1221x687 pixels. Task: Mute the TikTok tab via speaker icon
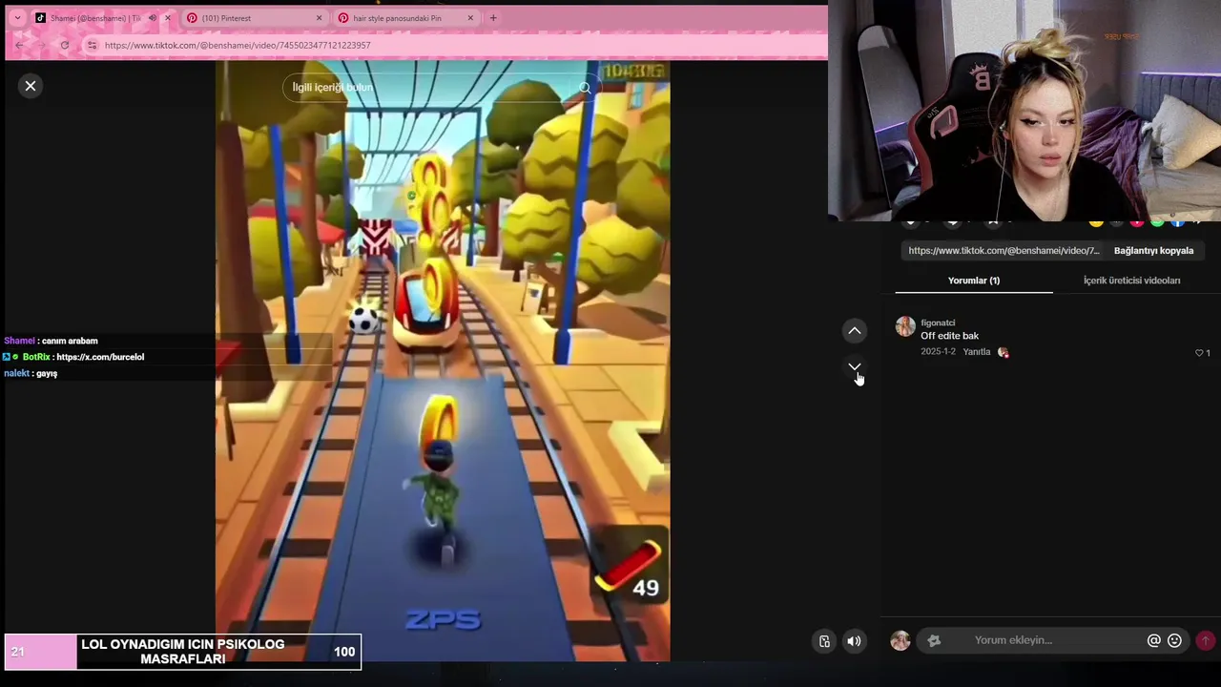coord(152,18)
